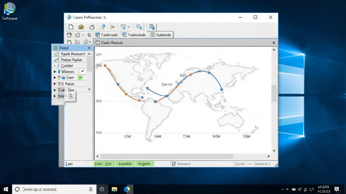Expand the Boars tree item
The height and width of the screenshot is (194, 346).
(55, 78)
